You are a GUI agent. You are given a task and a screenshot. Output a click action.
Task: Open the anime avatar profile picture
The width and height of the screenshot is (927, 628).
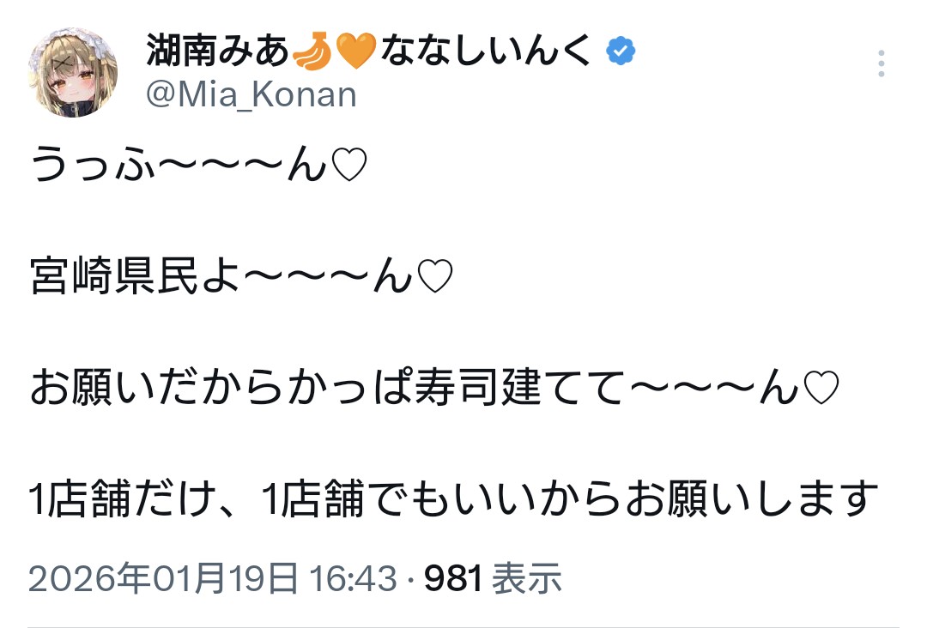73,72
